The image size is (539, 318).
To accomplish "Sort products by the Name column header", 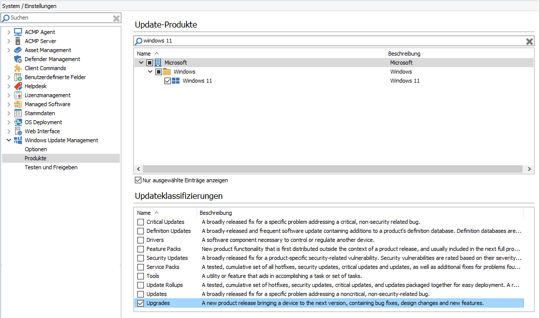I will [x=260, y=54].
